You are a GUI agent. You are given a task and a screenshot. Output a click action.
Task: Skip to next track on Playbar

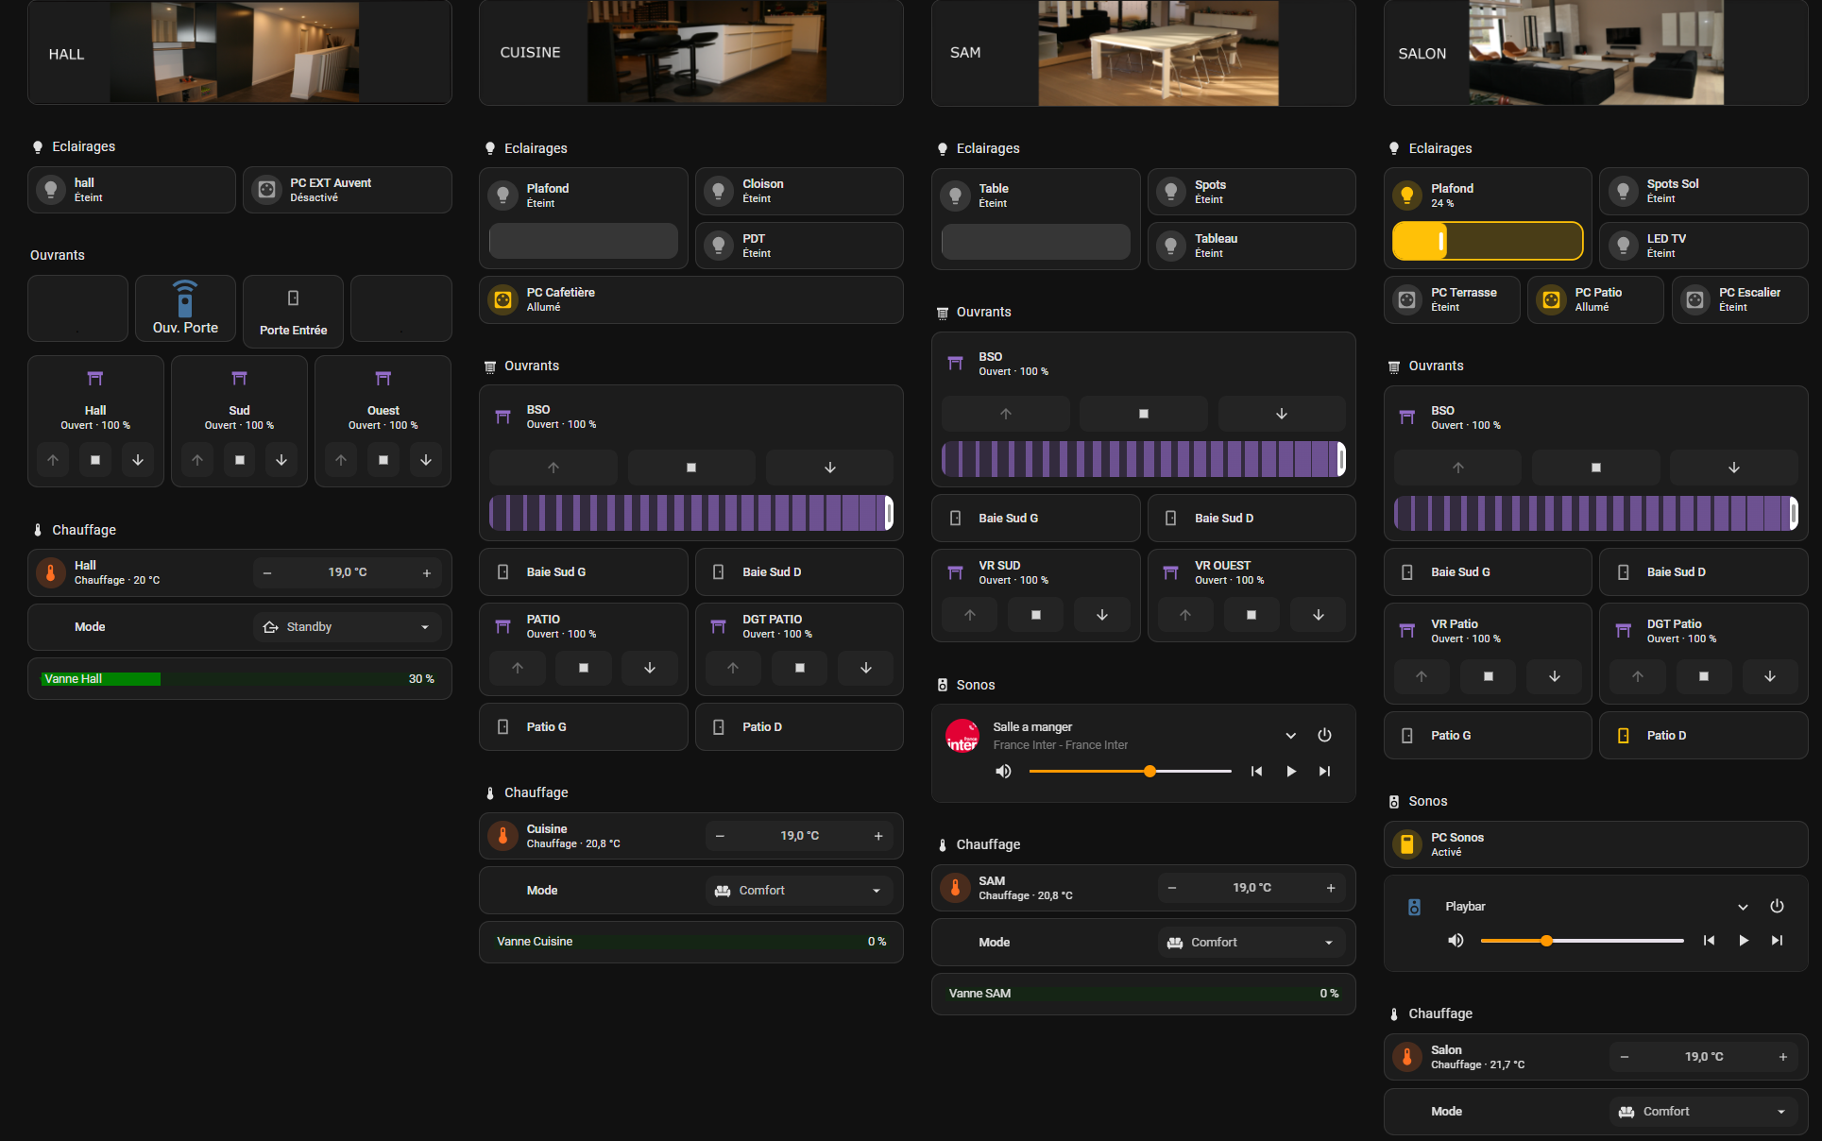coord(1777,941)
